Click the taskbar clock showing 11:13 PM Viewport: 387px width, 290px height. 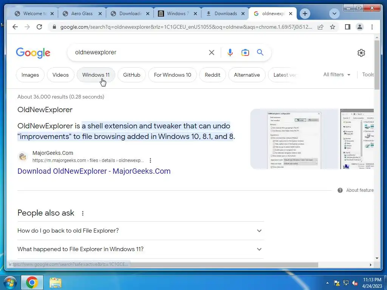pos(372,283)
